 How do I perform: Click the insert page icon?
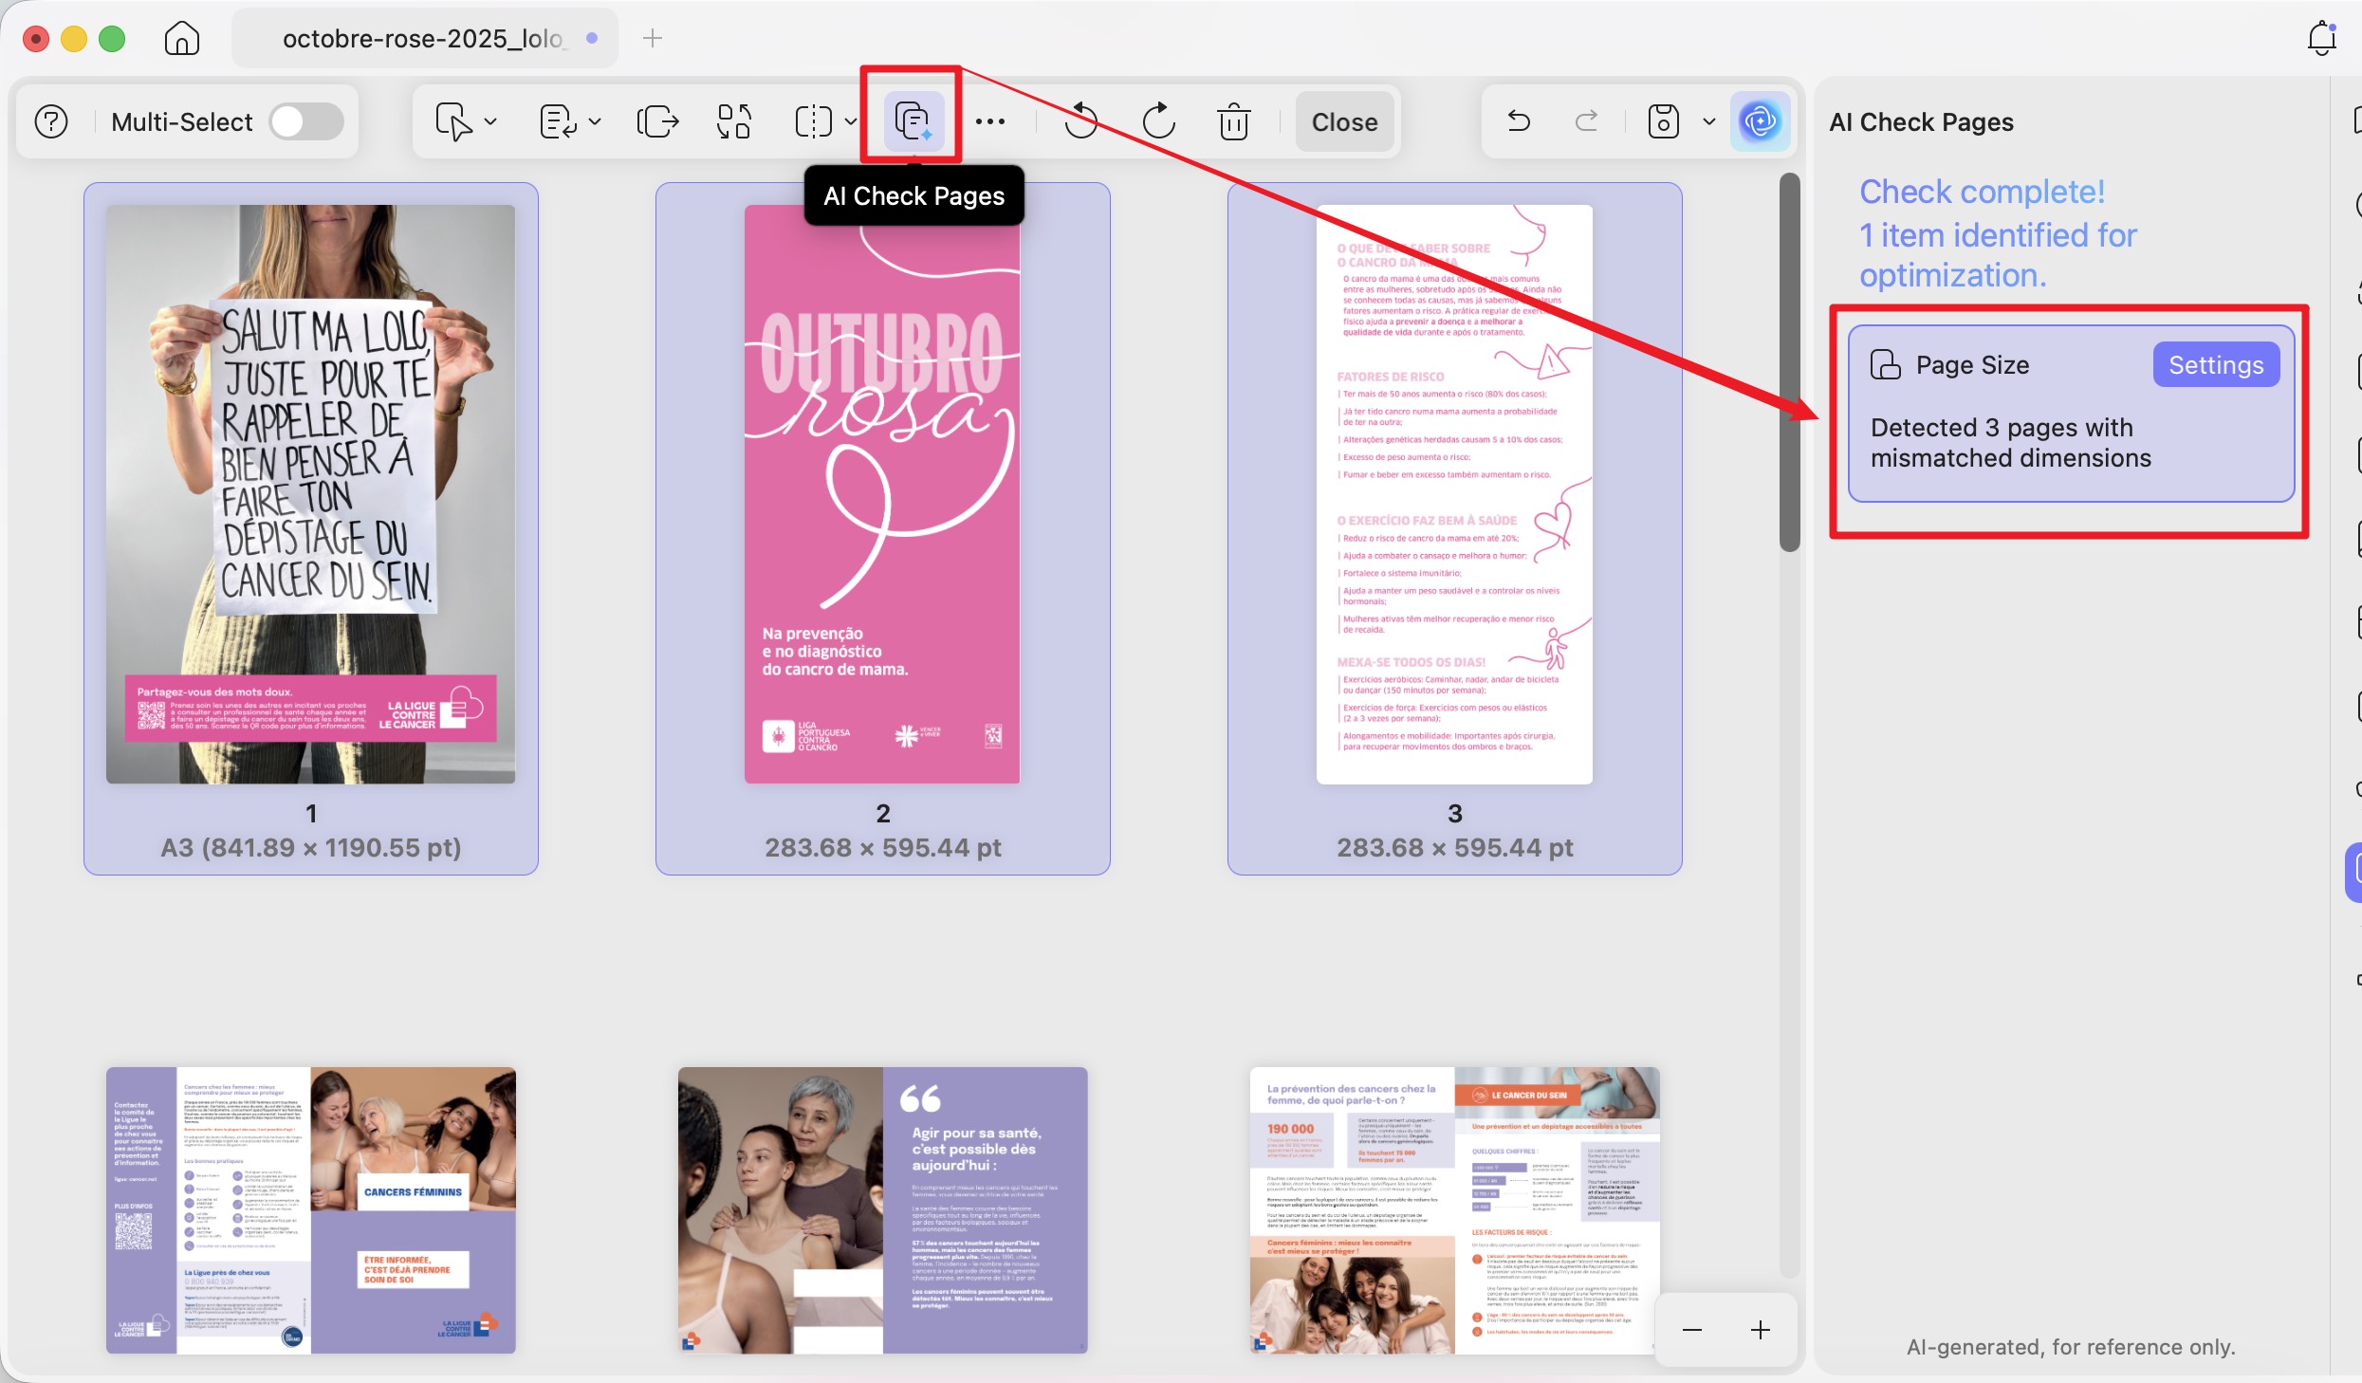coord(453,121)
